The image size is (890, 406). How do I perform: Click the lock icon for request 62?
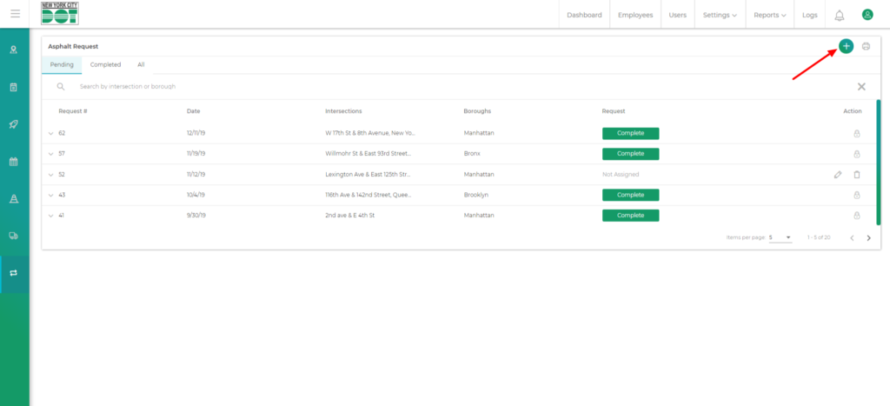click(x=857, y=134)
